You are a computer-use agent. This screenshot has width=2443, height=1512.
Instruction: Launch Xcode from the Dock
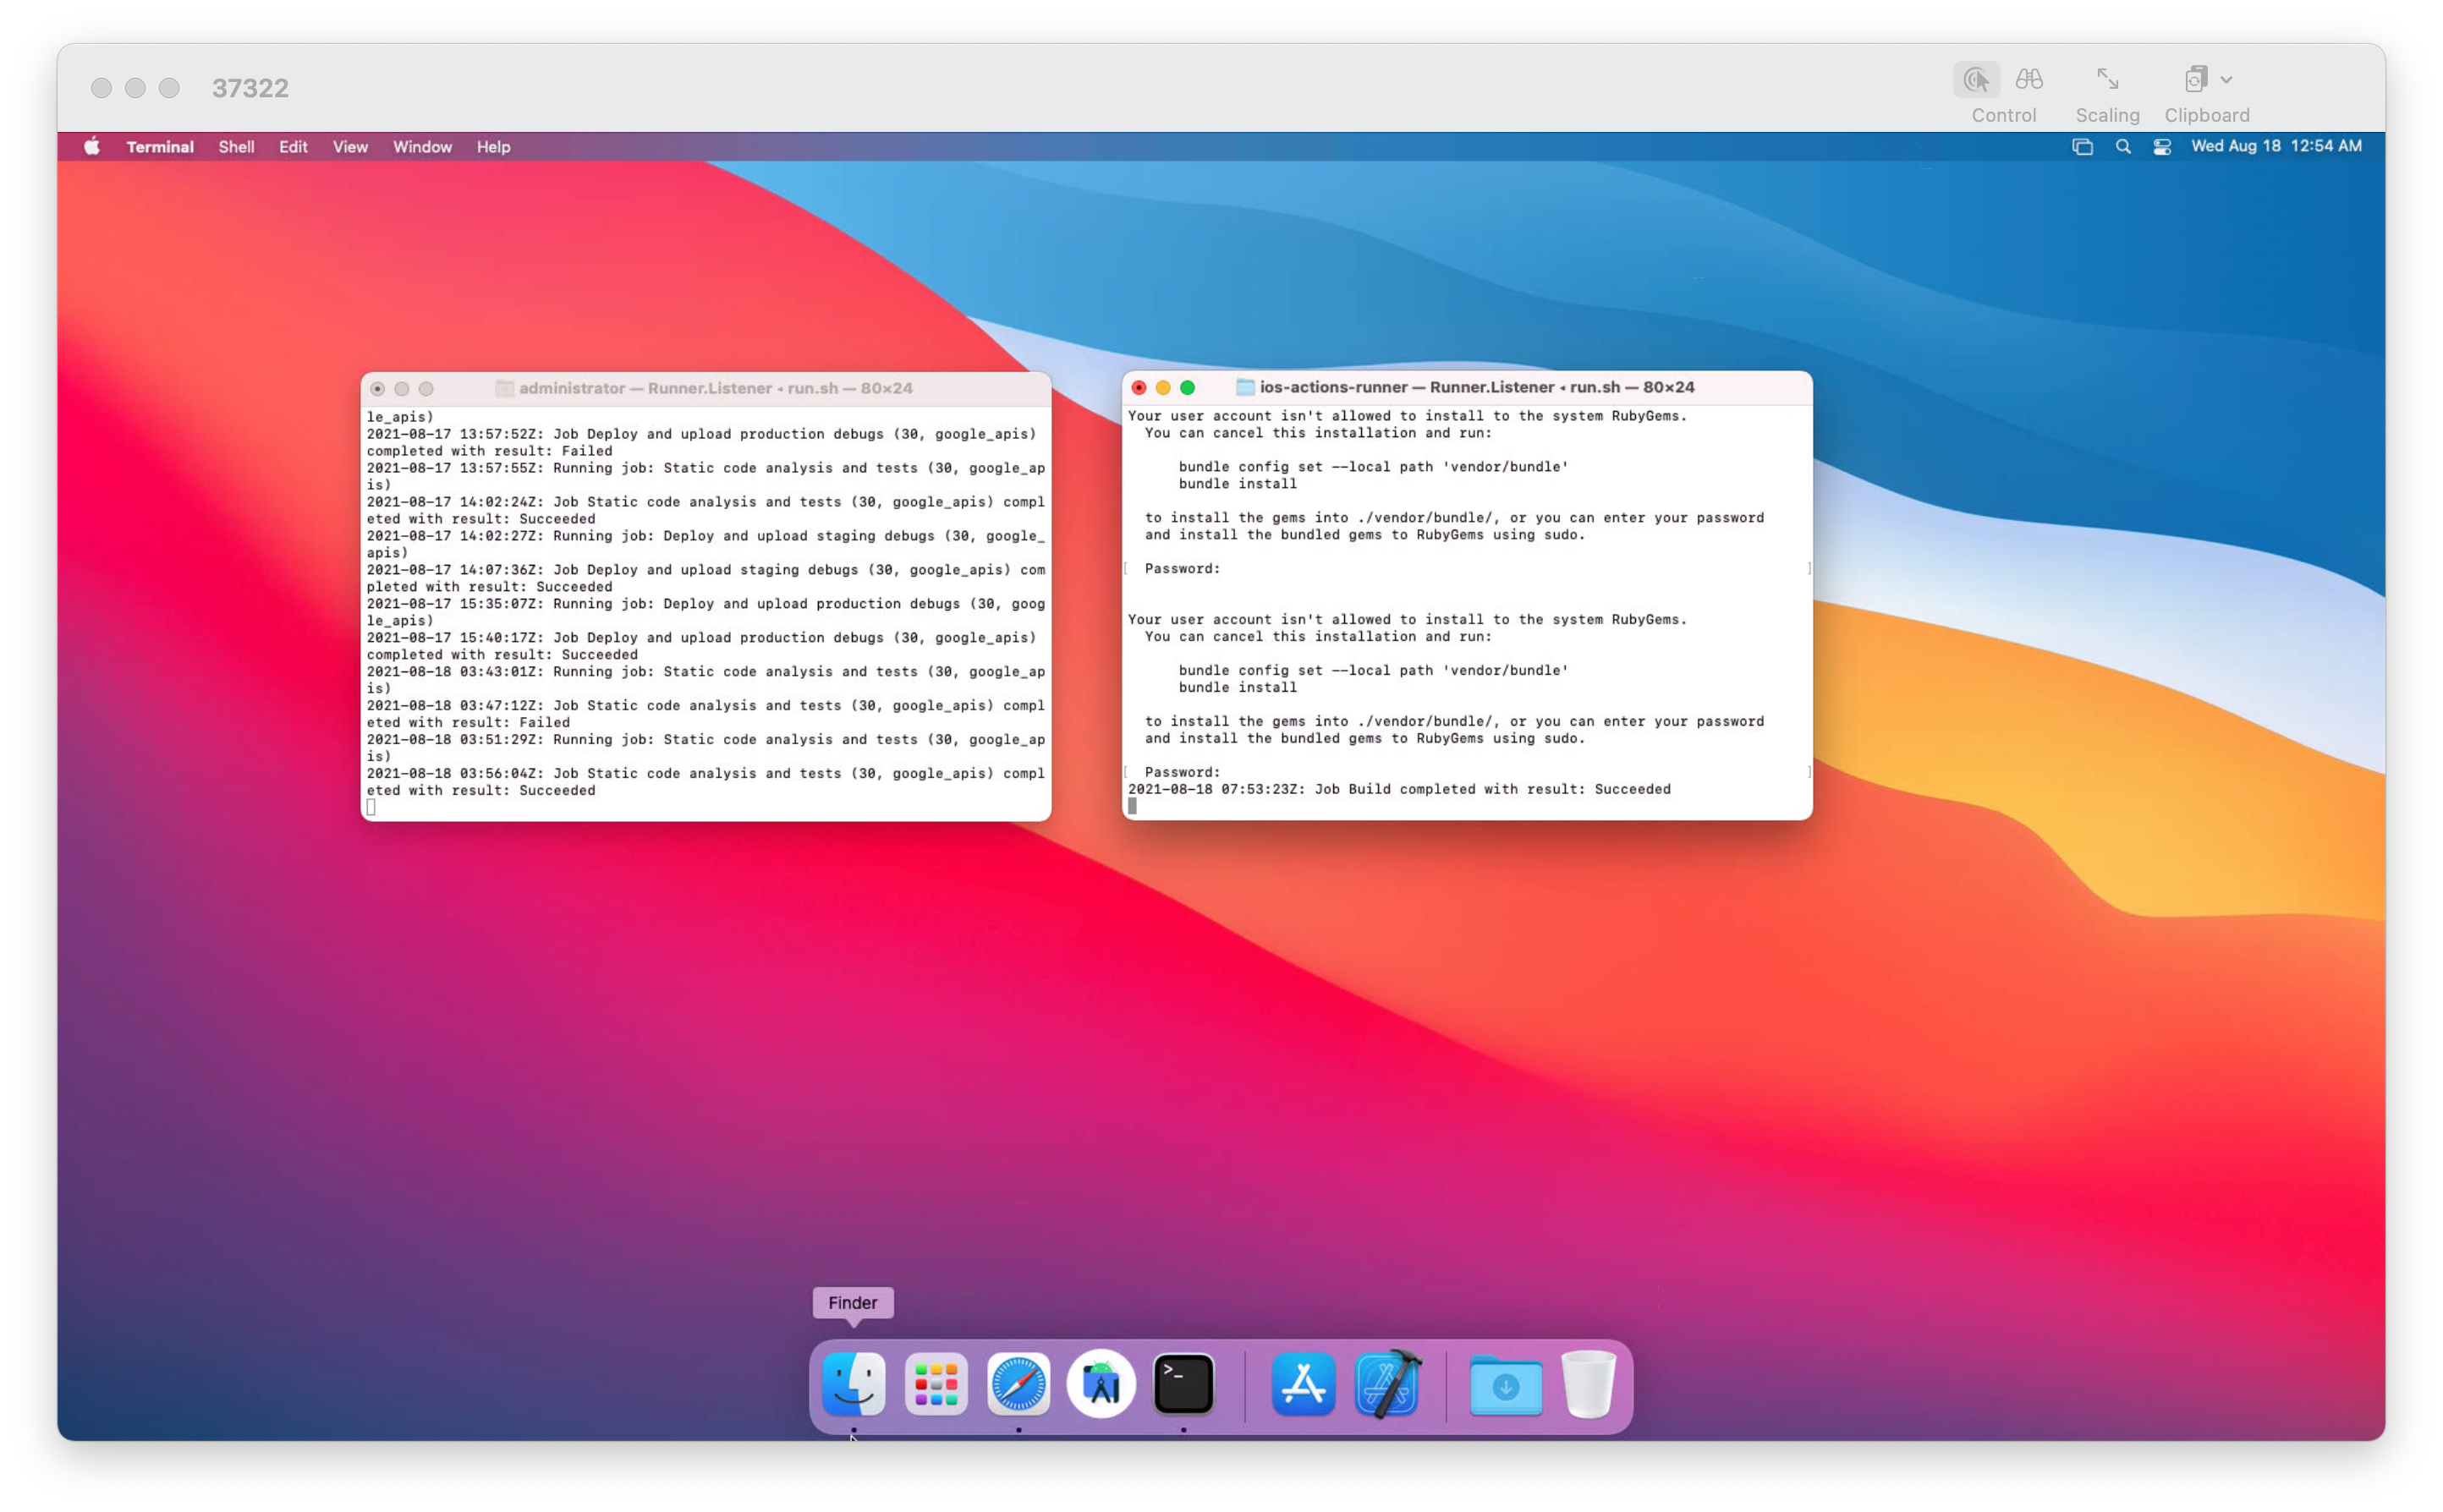click(1387, 1384)
